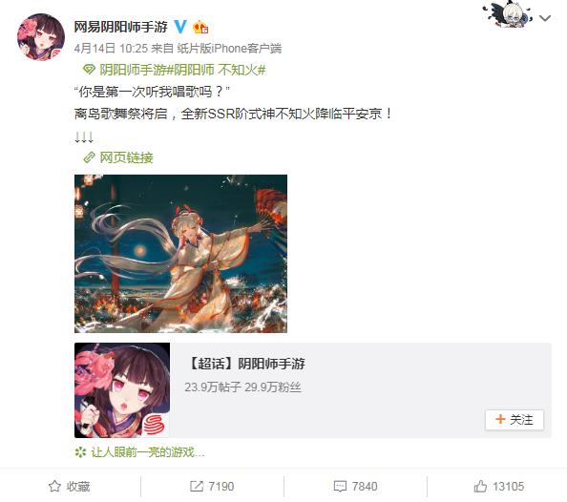
Task: Click the super topic card cover image
Action: (122, 390)
